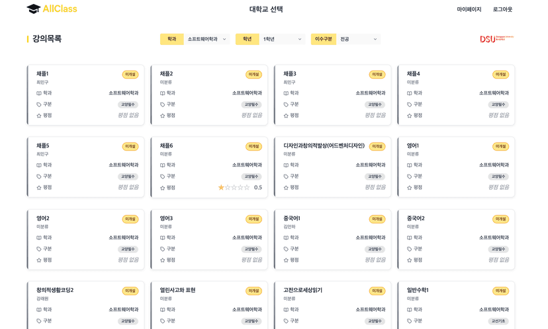Click 교양필수 tag on 채플5 card
Image resolution: width=548 pixels, height=329 pixels.
pyautogui.click(x=128, y=176)
